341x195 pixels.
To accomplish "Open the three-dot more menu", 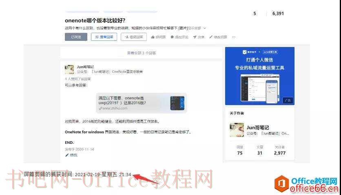I will 234,37.
